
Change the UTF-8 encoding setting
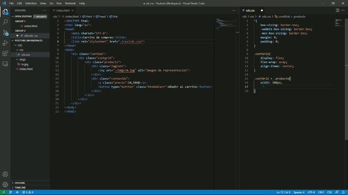point(311,192)
